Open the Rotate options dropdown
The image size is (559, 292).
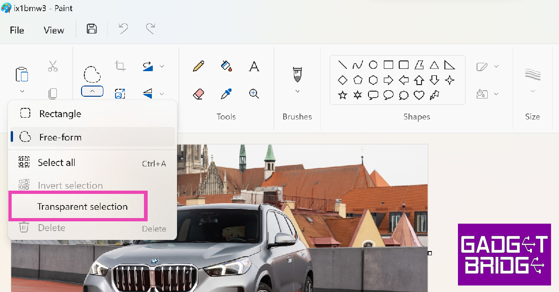161,66
